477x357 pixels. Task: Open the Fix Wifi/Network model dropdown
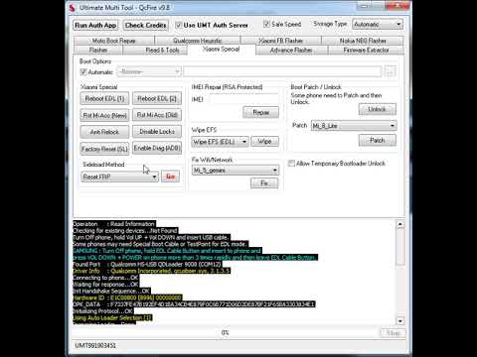click(x=236, y=171)
